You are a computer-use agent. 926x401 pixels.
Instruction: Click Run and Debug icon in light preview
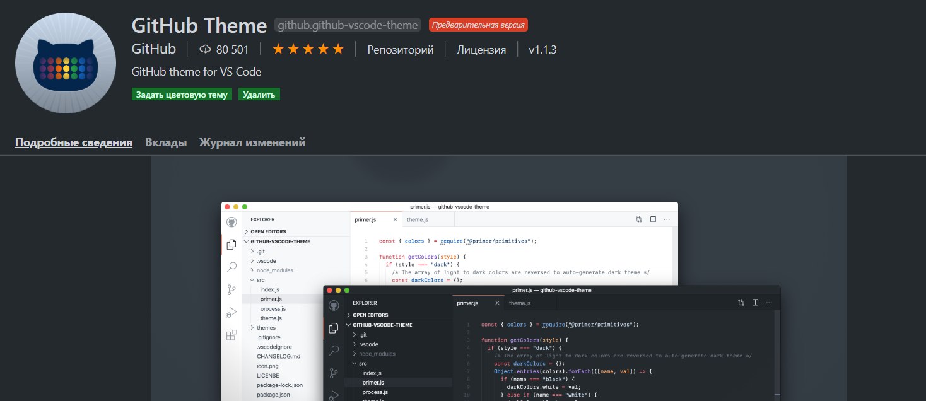point(232,312)
